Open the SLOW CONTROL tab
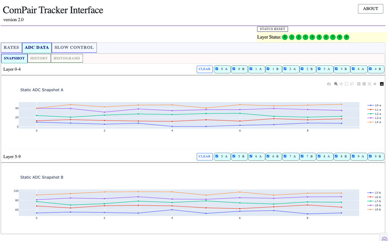Viewport: 388px width, 241px height. pos(74,48)
